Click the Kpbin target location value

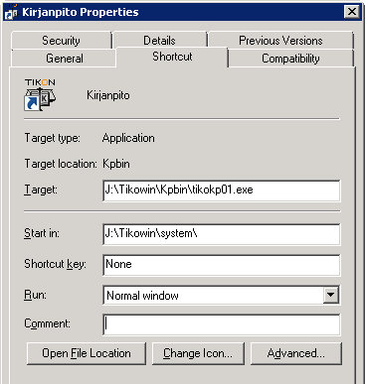116,164
